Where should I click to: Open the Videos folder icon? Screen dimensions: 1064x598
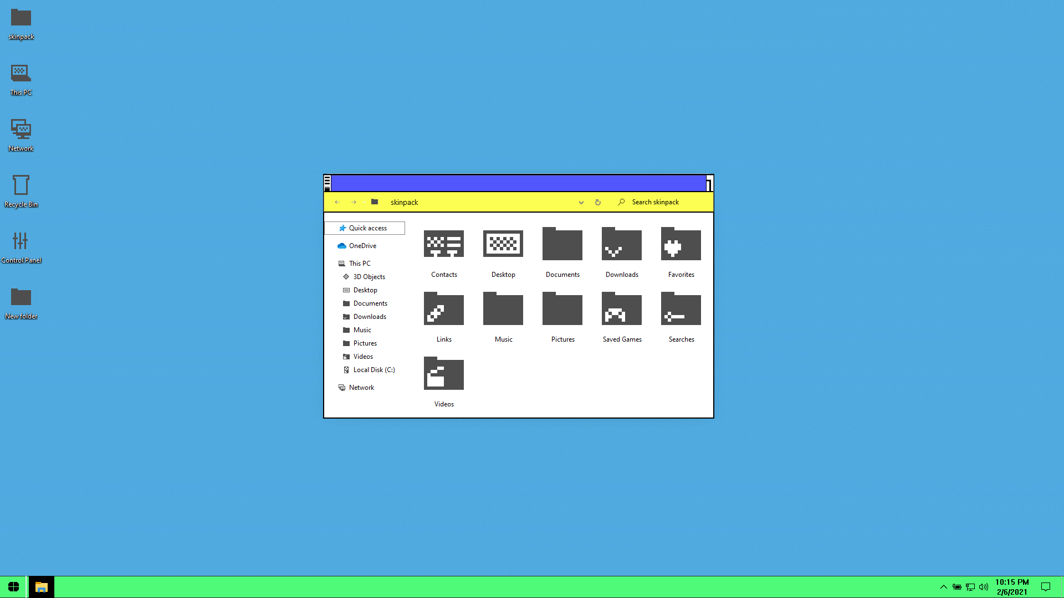click(444, 374)
